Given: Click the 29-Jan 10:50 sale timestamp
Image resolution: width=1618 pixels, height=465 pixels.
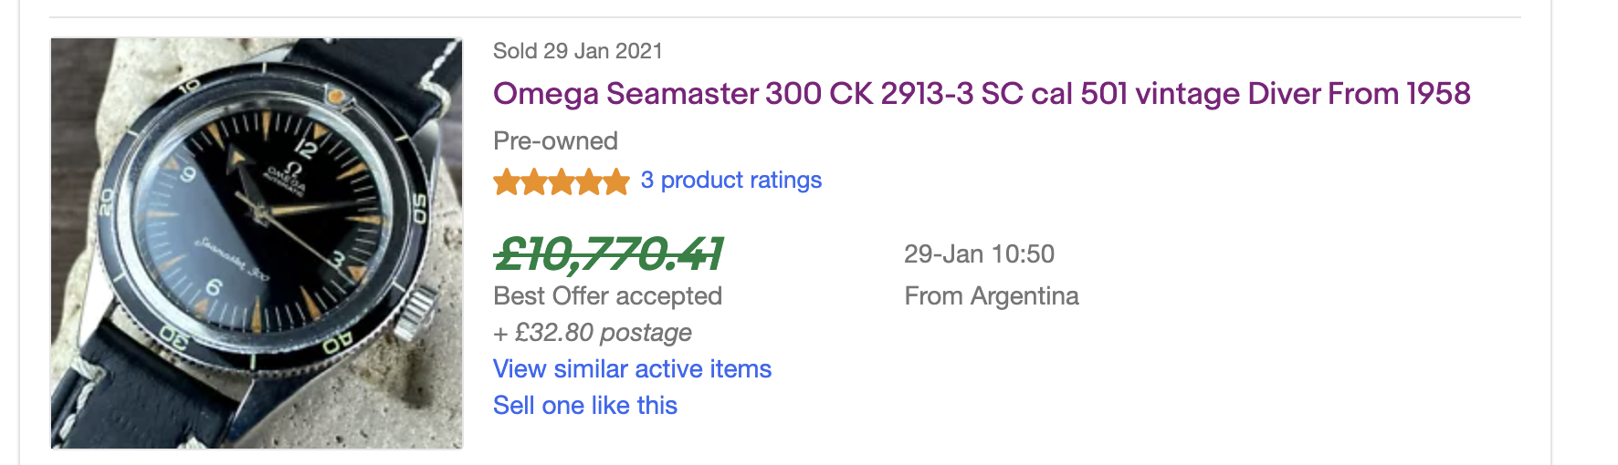Looking at the screenshot, I should click(979, 254).
